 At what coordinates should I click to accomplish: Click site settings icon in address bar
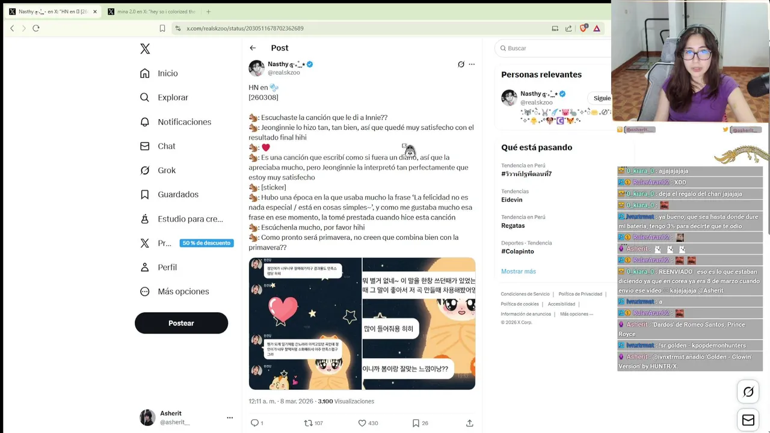click(x=177, y=28)
